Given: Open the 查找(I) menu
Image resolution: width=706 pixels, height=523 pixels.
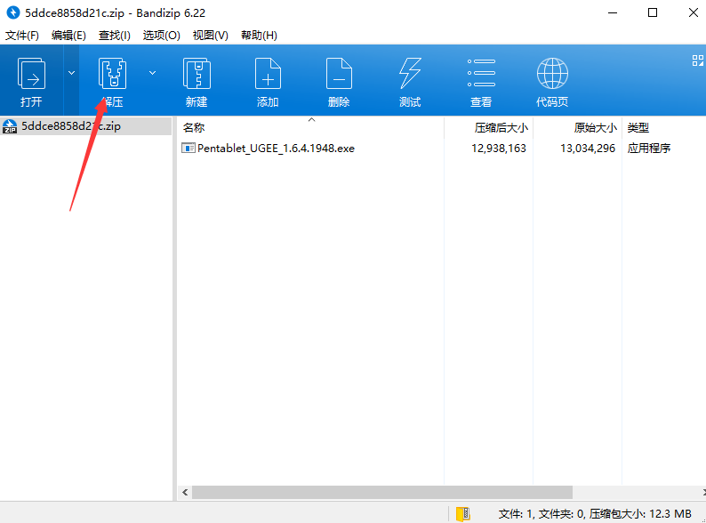Looking at the screenshot, I should [115, 36].
